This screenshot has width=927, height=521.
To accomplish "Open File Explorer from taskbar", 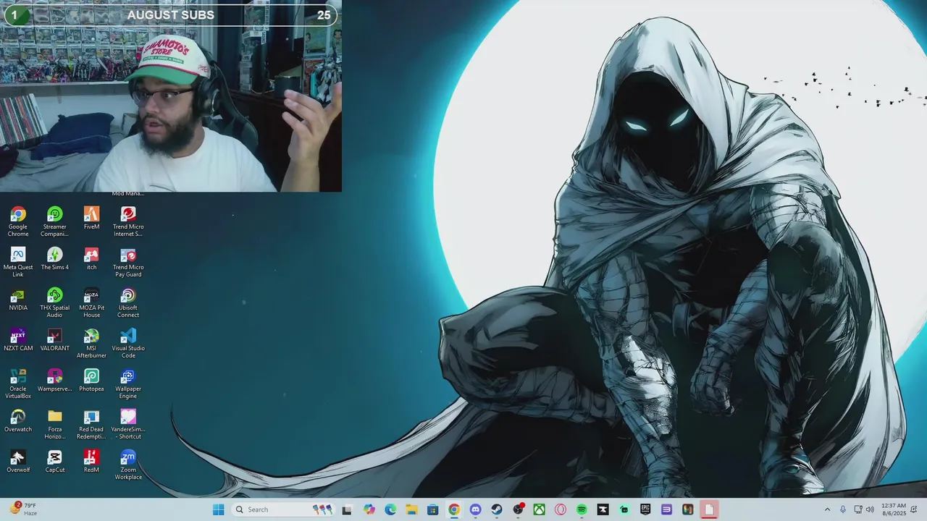I will (x=411, y=509).
